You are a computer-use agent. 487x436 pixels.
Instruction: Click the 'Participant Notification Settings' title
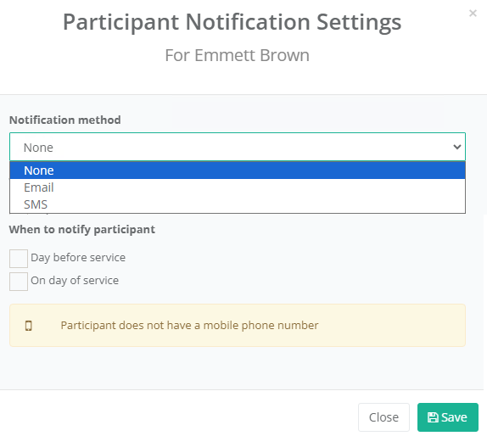coord(232,22)
